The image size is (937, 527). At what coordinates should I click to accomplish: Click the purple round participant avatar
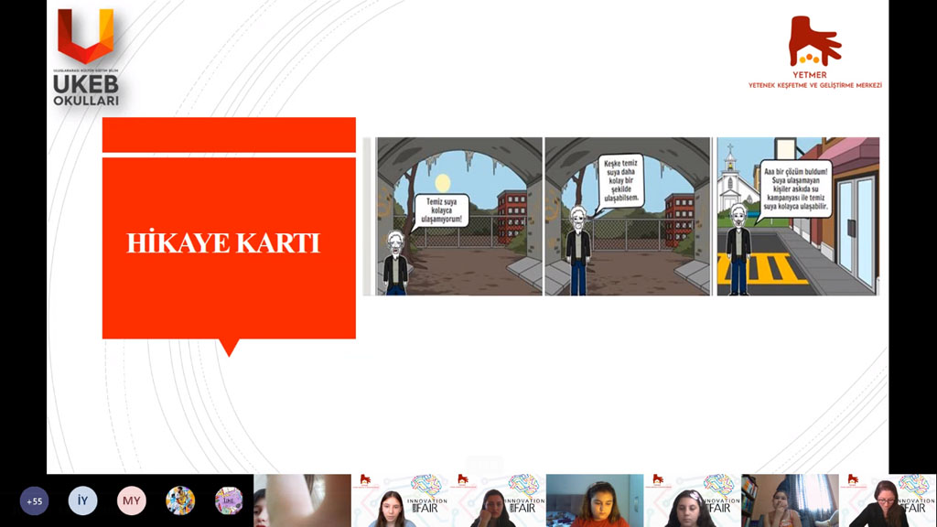(229, 500)
